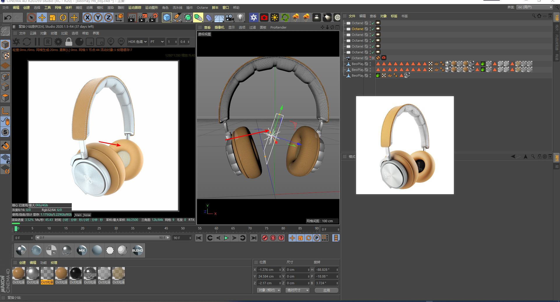The height and width of the screenshot is (302, 560).
Task: Add a primitive cube object
Action: tap(167, 18)
